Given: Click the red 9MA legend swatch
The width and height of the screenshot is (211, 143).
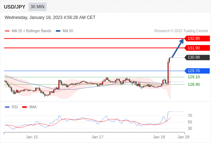Looking at the screenshot, I should [x=24, y=107].
